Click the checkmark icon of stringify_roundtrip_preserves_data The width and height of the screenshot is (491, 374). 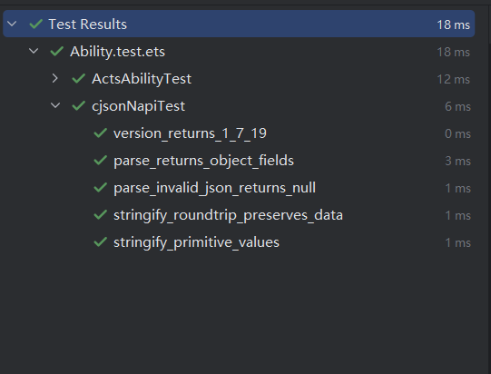101,214
